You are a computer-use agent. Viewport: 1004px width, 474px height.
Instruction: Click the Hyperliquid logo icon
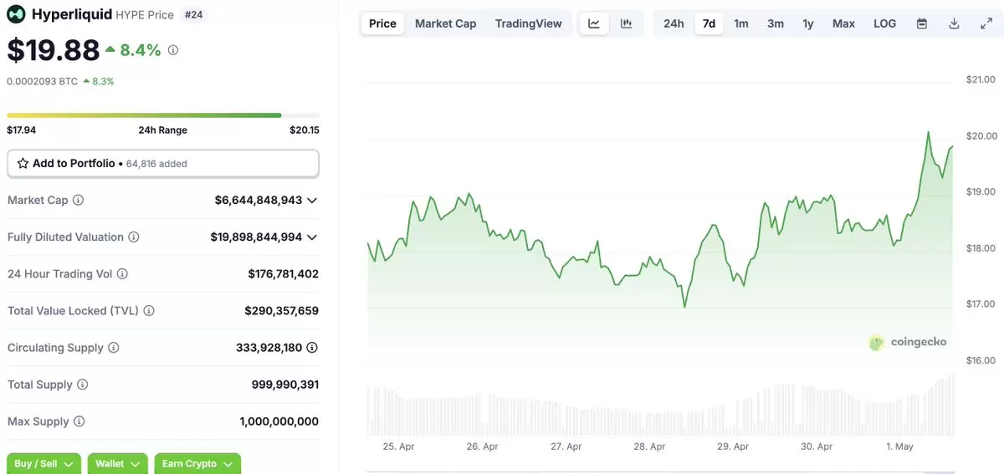point(16,14)
